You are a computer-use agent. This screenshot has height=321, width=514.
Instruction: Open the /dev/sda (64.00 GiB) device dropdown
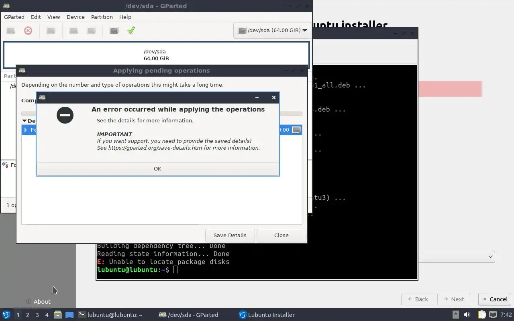[272, 30]
